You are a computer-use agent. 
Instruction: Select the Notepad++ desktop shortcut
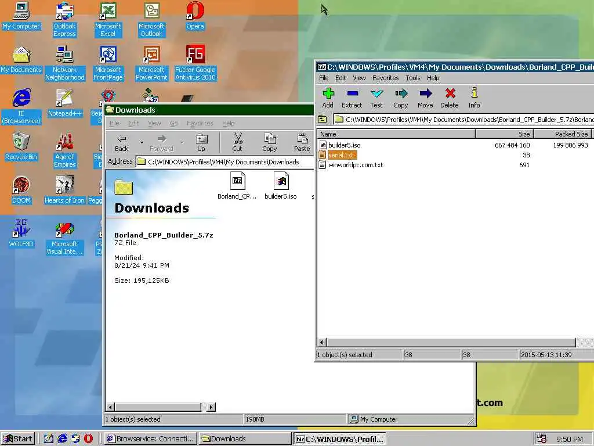(x=64, y=103)
